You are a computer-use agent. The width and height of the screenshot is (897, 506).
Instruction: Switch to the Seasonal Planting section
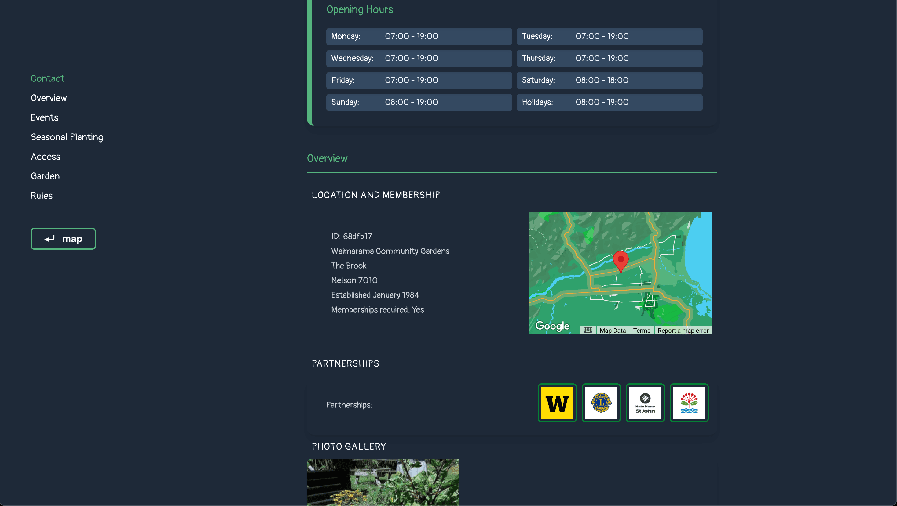[x=67, y=137]
